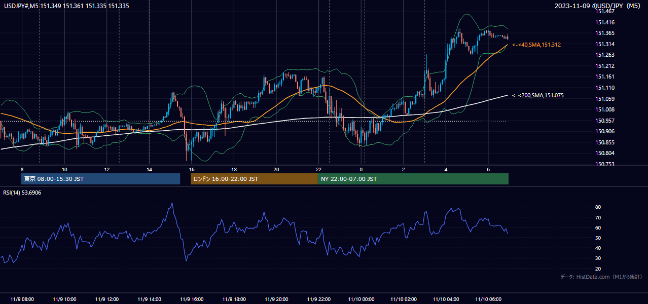Click the RSI axis level 70

click(x=598, y=217)
